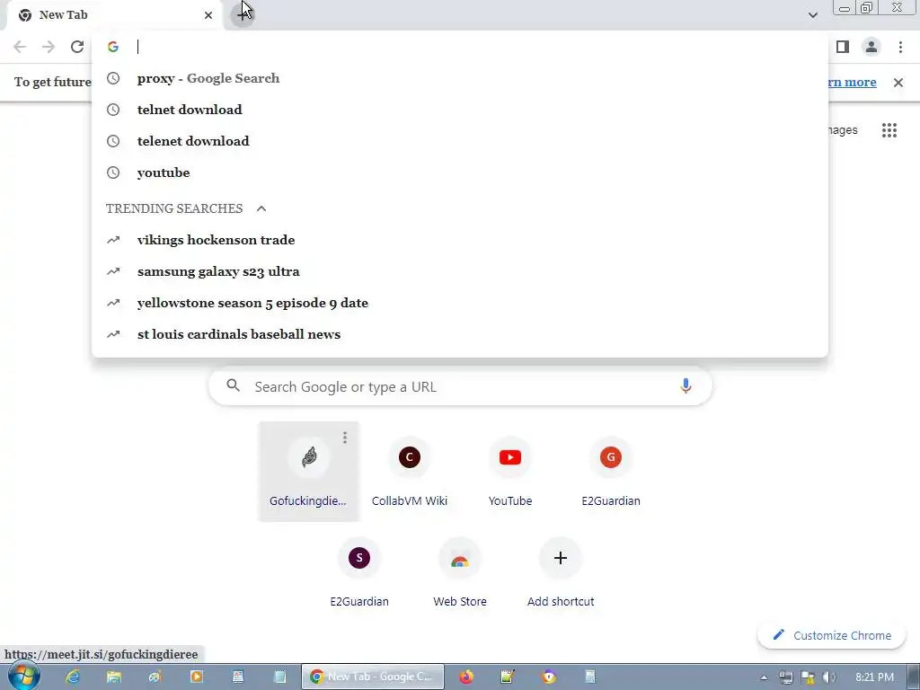Screen dimensions: 920x690
Task: Choose 'yellowstone season 5 episode 9 date'
Action: pyautogui.click(x=460, y=303)
